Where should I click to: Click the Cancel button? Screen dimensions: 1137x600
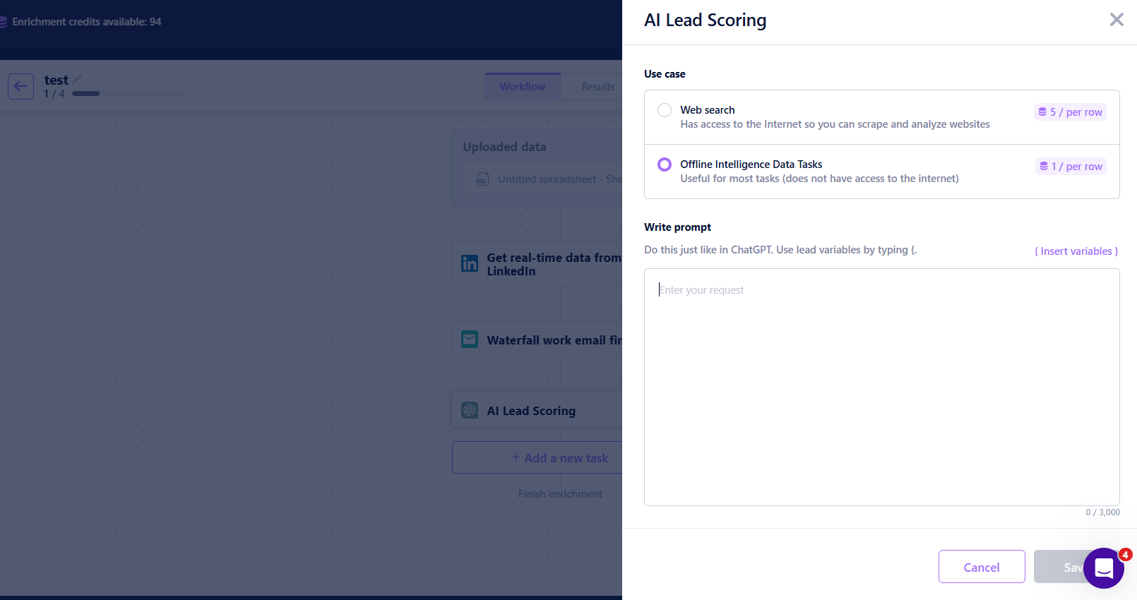click(982, 567)
